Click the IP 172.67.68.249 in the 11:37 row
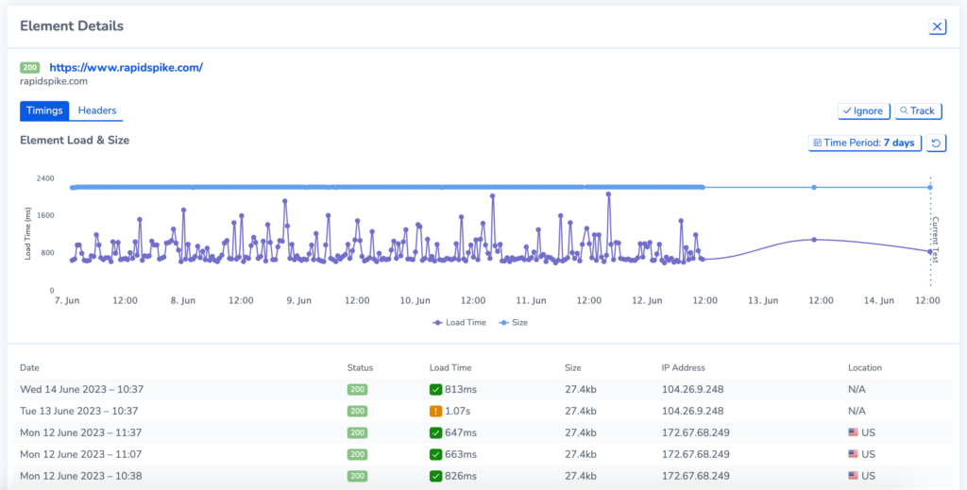Screen dimensions: 967x490 696,432
